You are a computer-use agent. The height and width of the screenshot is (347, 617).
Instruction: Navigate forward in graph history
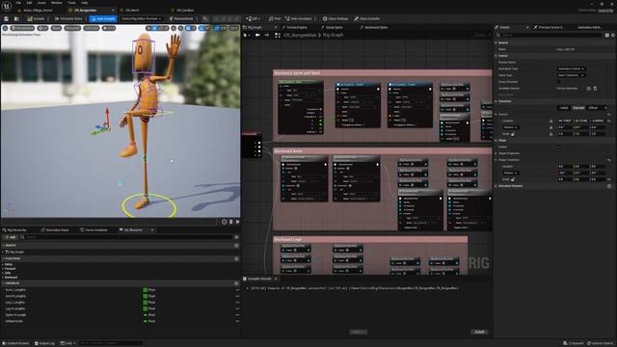[x=266, y=35]
